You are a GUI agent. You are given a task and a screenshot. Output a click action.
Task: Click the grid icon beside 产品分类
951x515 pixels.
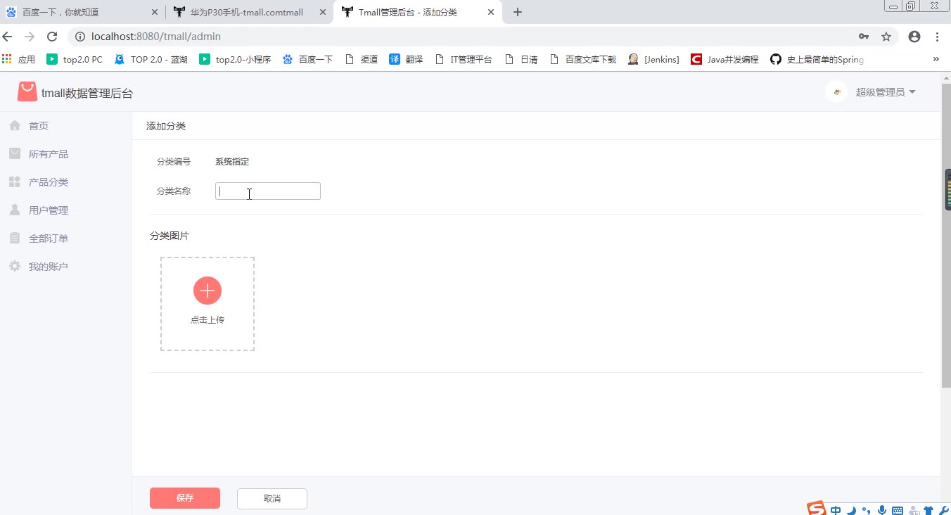pos(15,182)
